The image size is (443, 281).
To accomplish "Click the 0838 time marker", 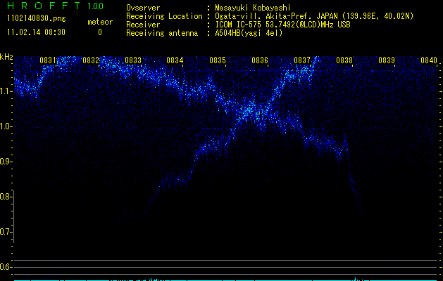I will click(344, 60).
